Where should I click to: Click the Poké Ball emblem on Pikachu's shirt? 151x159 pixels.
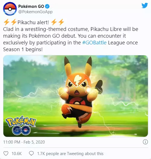click(x=78, y=101)
